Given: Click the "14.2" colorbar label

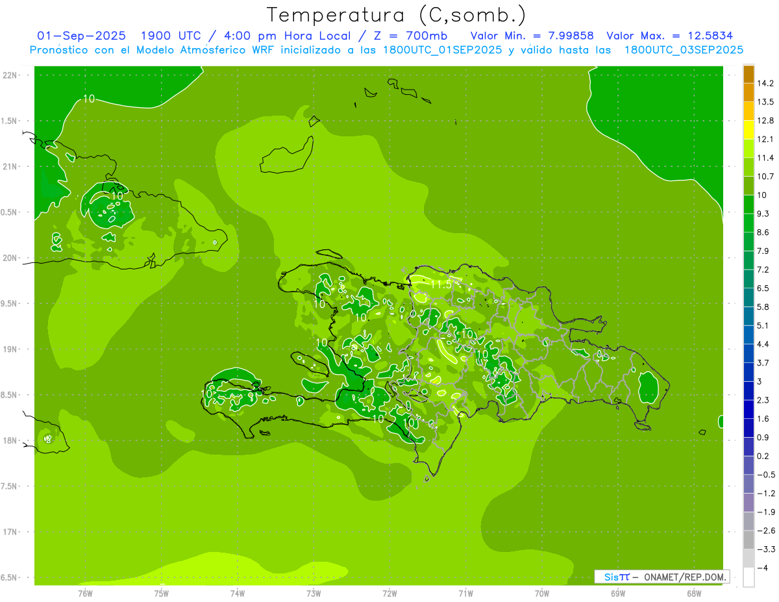Looking at the screenshot, I should click(765, 83).
